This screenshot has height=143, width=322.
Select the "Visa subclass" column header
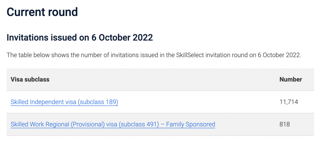click(30, 80)
